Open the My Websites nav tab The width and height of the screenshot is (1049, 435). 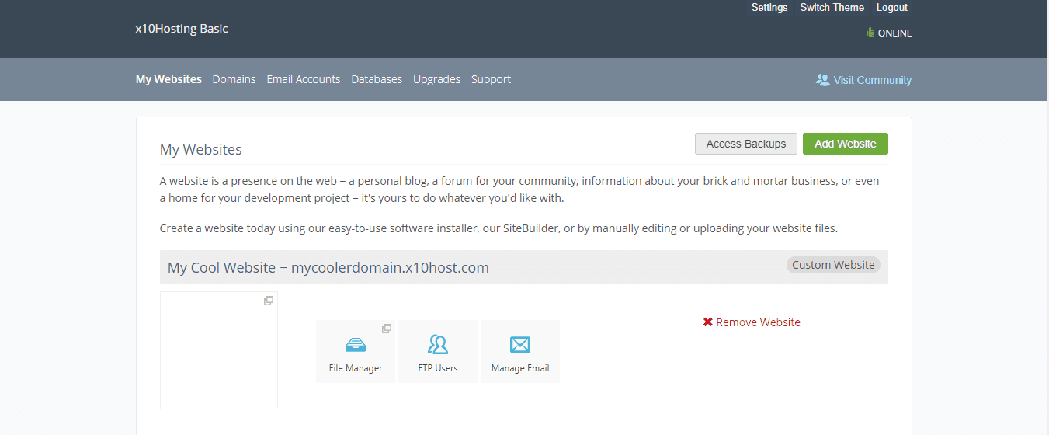tap(168, 79)
